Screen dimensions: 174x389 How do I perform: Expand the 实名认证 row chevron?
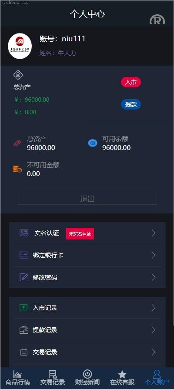point(154,233)
